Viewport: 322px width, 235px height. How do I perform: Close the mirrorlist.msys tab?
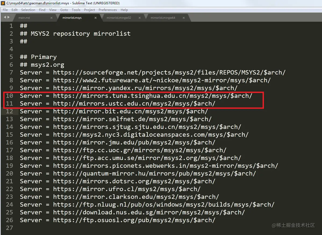click(95, 17)
